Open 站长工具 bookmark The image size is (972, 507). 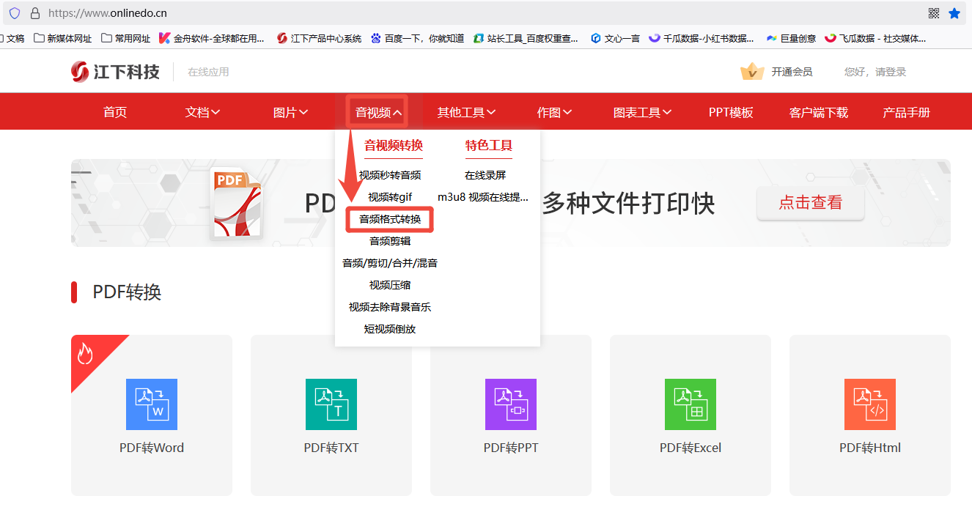pos(526,38)
